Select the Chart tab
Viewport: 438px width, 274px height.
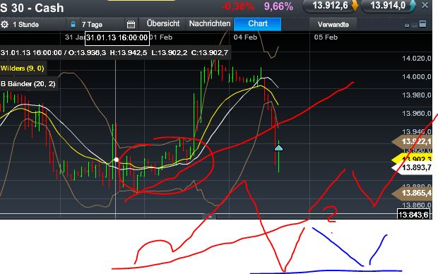point(258,24)
